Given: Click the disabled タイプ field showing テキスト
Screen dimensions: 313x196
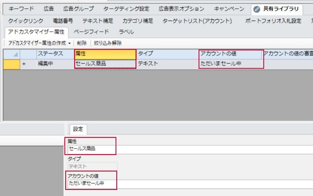Looking at the screenshot, I should click(x=92, y=166).
